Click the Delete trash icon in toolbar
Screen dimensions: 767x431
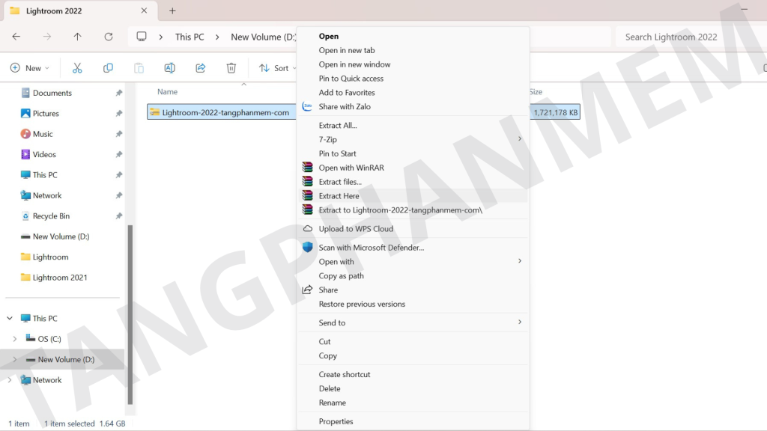(231, 68)
